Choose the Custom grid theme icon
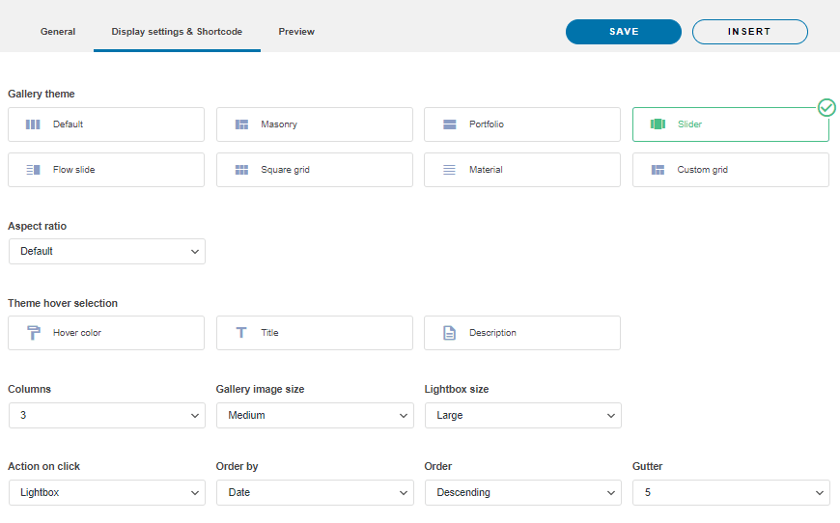The width and height of the screenshot is (840, 523). [x=658, y=170]
